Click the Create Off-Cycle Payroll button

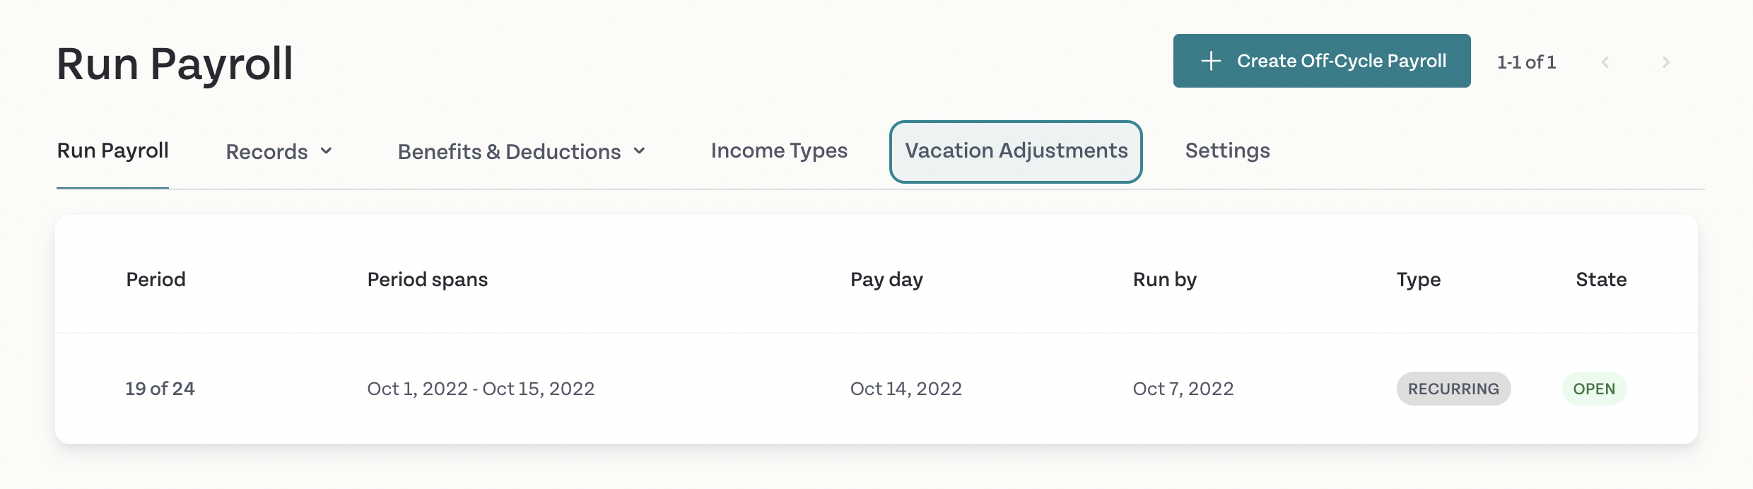pos(1322,61)
